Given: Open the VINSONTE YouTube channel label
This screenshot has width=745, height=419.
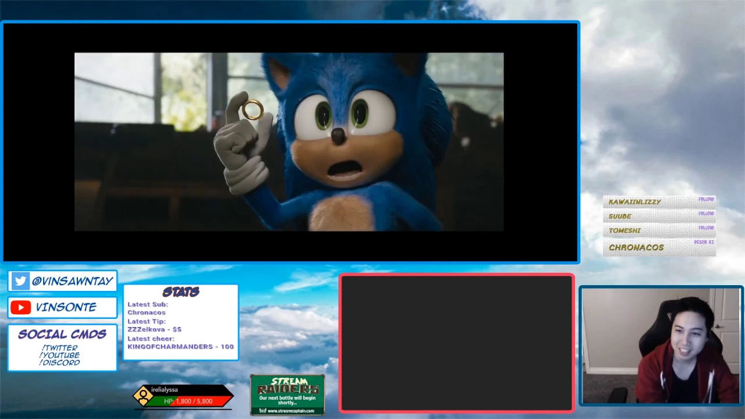Looking at the screenshot, I should point(66,307).
